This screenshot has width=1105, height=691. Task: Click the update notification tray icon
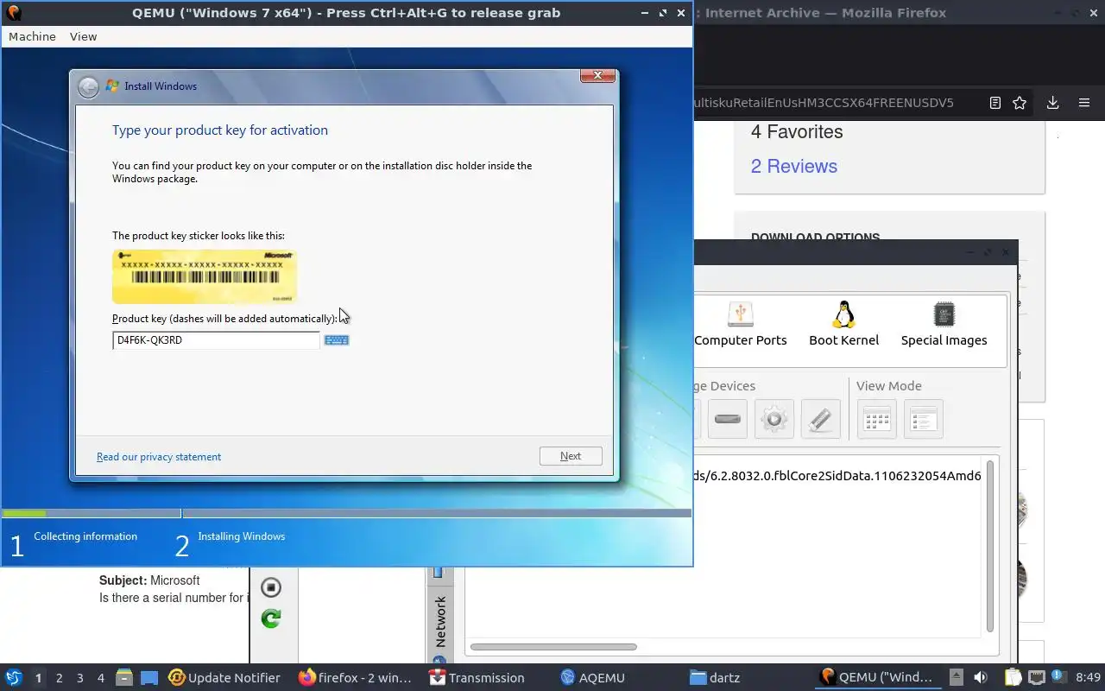pos(1058,677)
